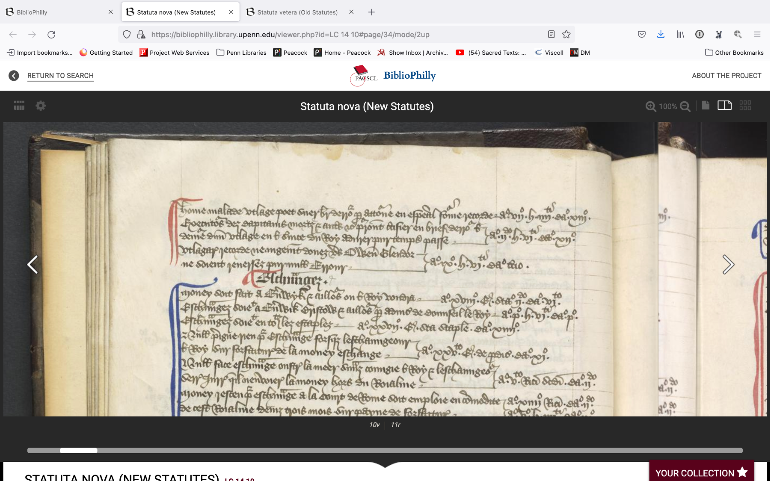Image resolution: width=771 pixels, height=481 pixels.
Task: Click the browser reload button
Action: click(51, 35)
